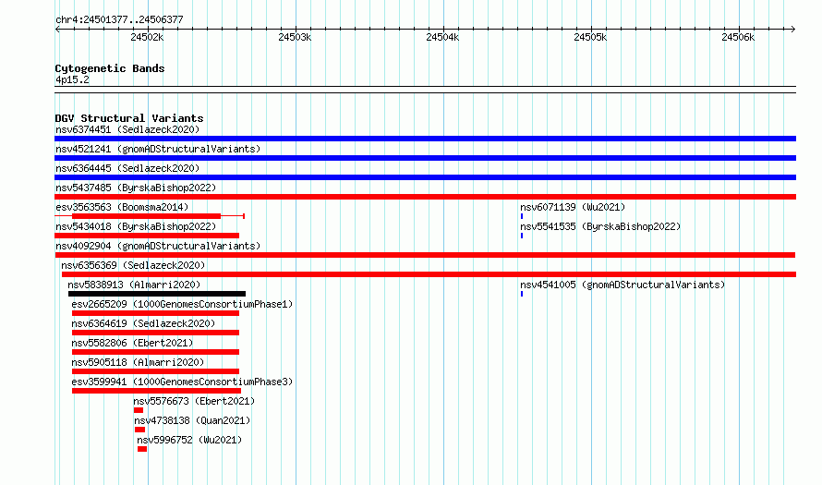Open nsv5838913 (Almarri2020) variant label
The image size is (822, 485).
pyautogui.click(x=134, y=285)
